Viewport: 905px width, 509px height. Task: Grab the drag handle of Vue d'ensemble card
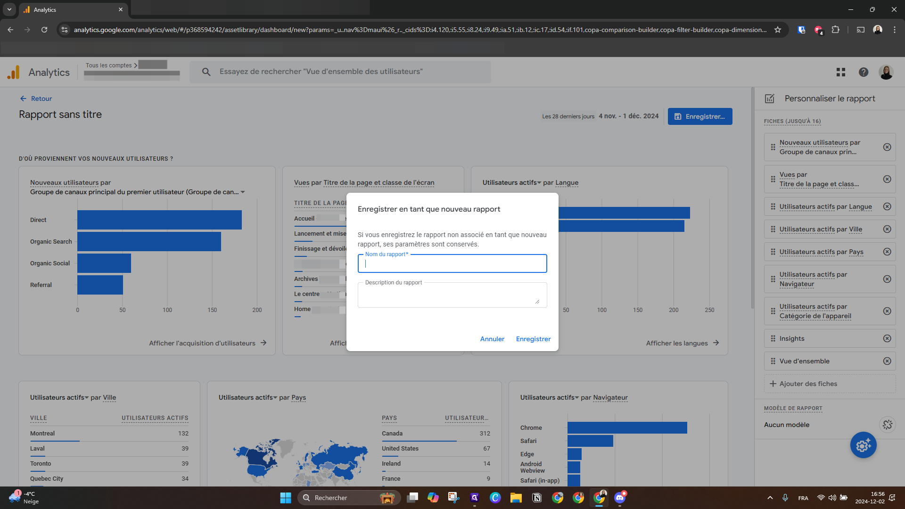click(x=773, y=361)
